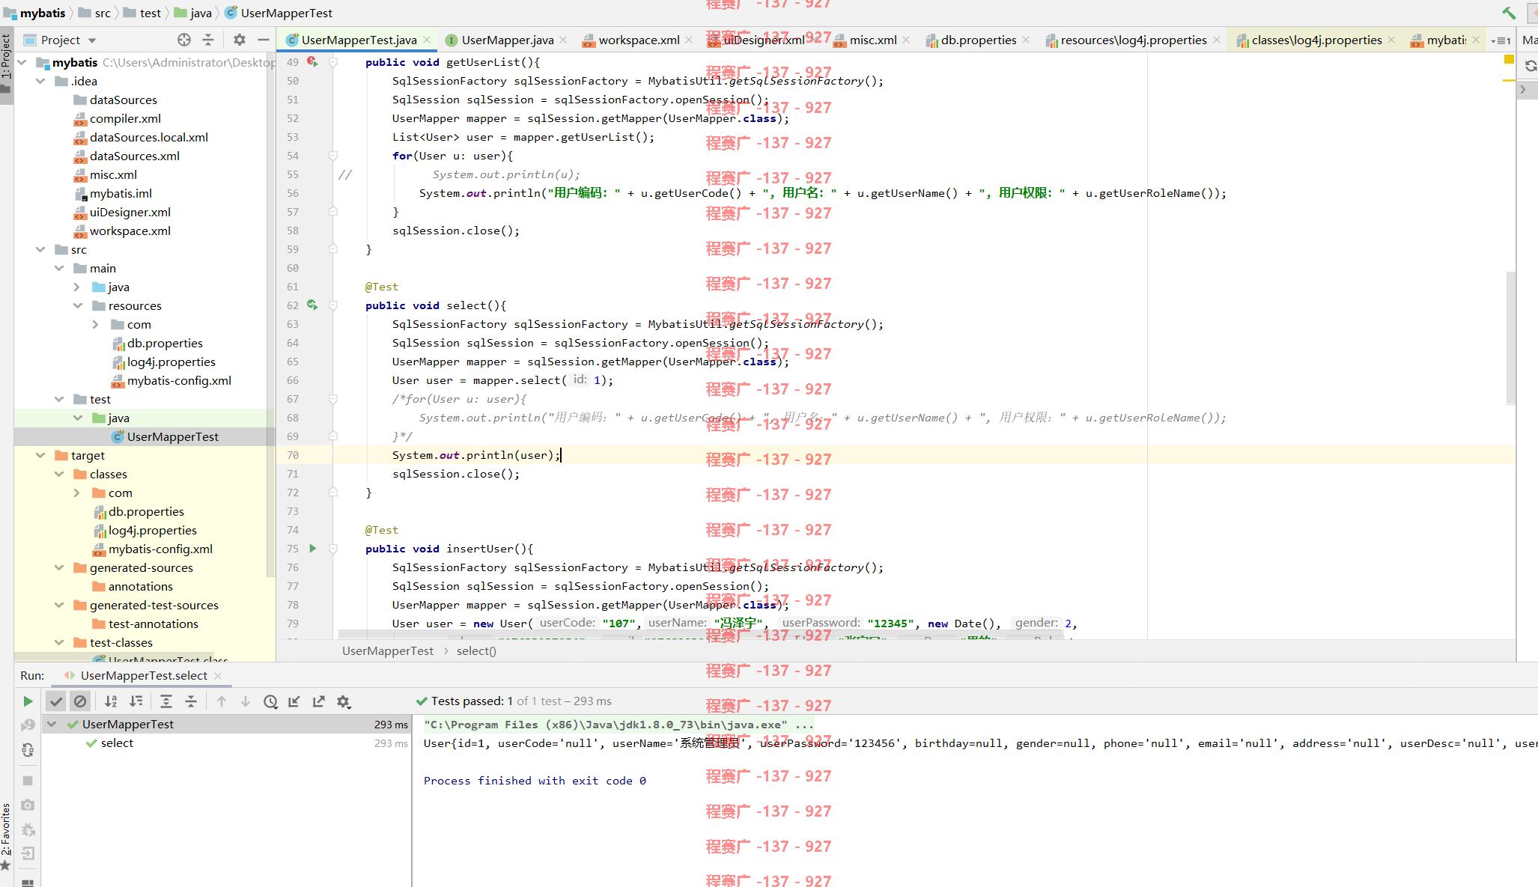
Task: Sort test results alphabetically
Action: point(111,701)
